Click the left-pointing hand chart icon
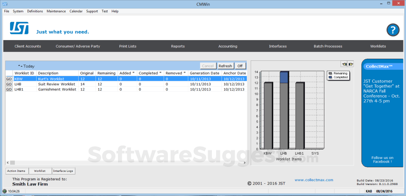Screen dimensions: 406x196 pyautogui.click(x=344, y=64)
